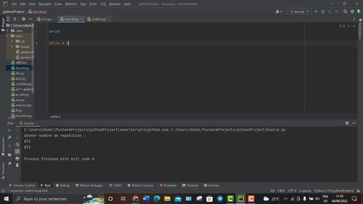
Task: Open the Terminal tool window
Action: 190,185
